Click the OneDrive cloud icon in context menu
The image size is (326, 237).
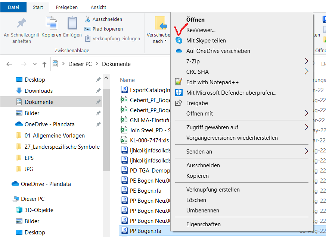click(179, 51)
